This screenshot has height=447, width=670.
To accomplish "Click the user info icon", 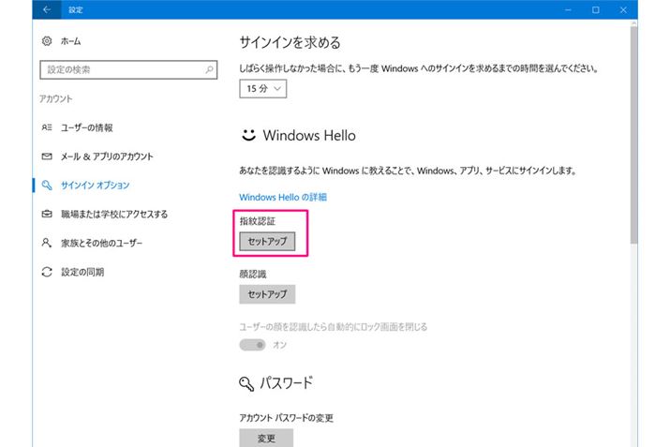I will 47,127.
